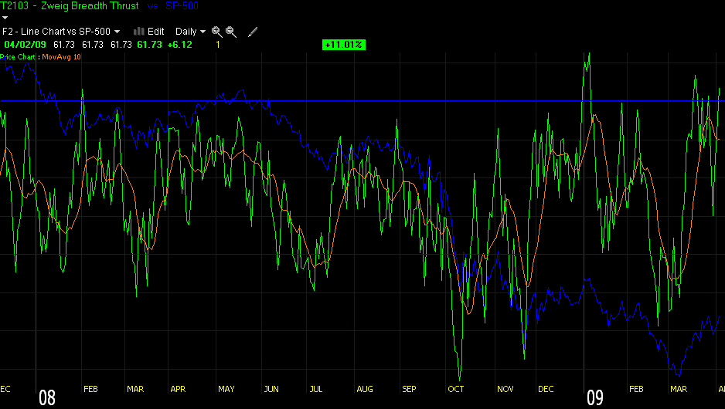Select the MovAvg 10 legend label
725x409 pixels.
[x=62, y=57]
